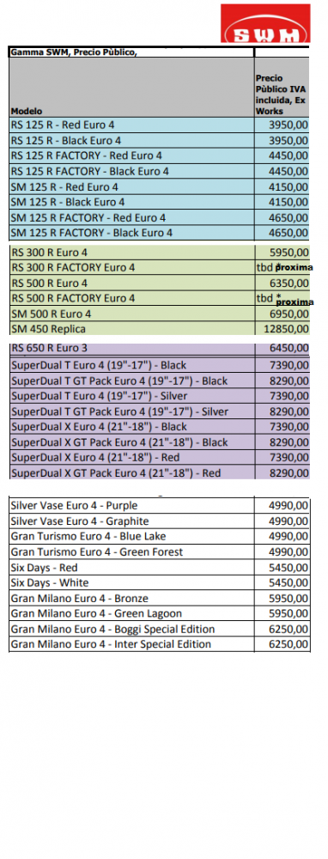The height and width of the screenshot is (859, 328).
Task: Select SuperDual T GT Pack Silver row
Action: click(x=160, y=411)
